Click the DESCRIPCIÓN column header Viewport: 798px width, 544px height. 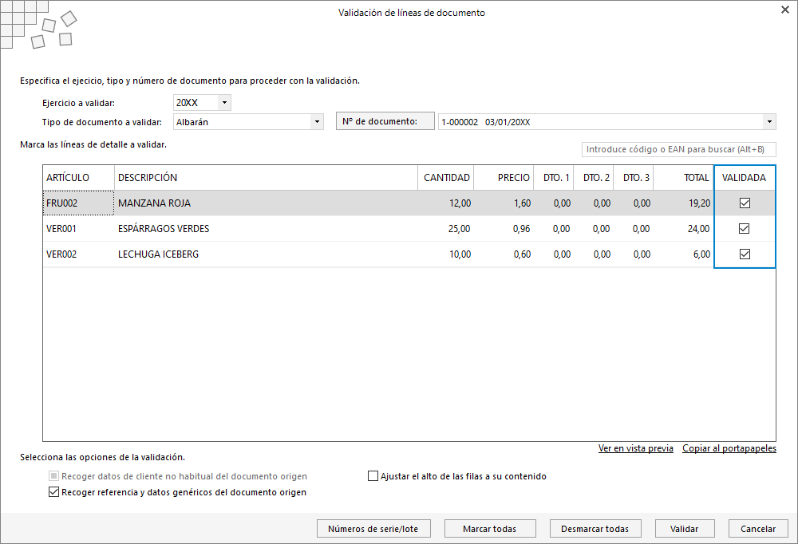[266, 178]
